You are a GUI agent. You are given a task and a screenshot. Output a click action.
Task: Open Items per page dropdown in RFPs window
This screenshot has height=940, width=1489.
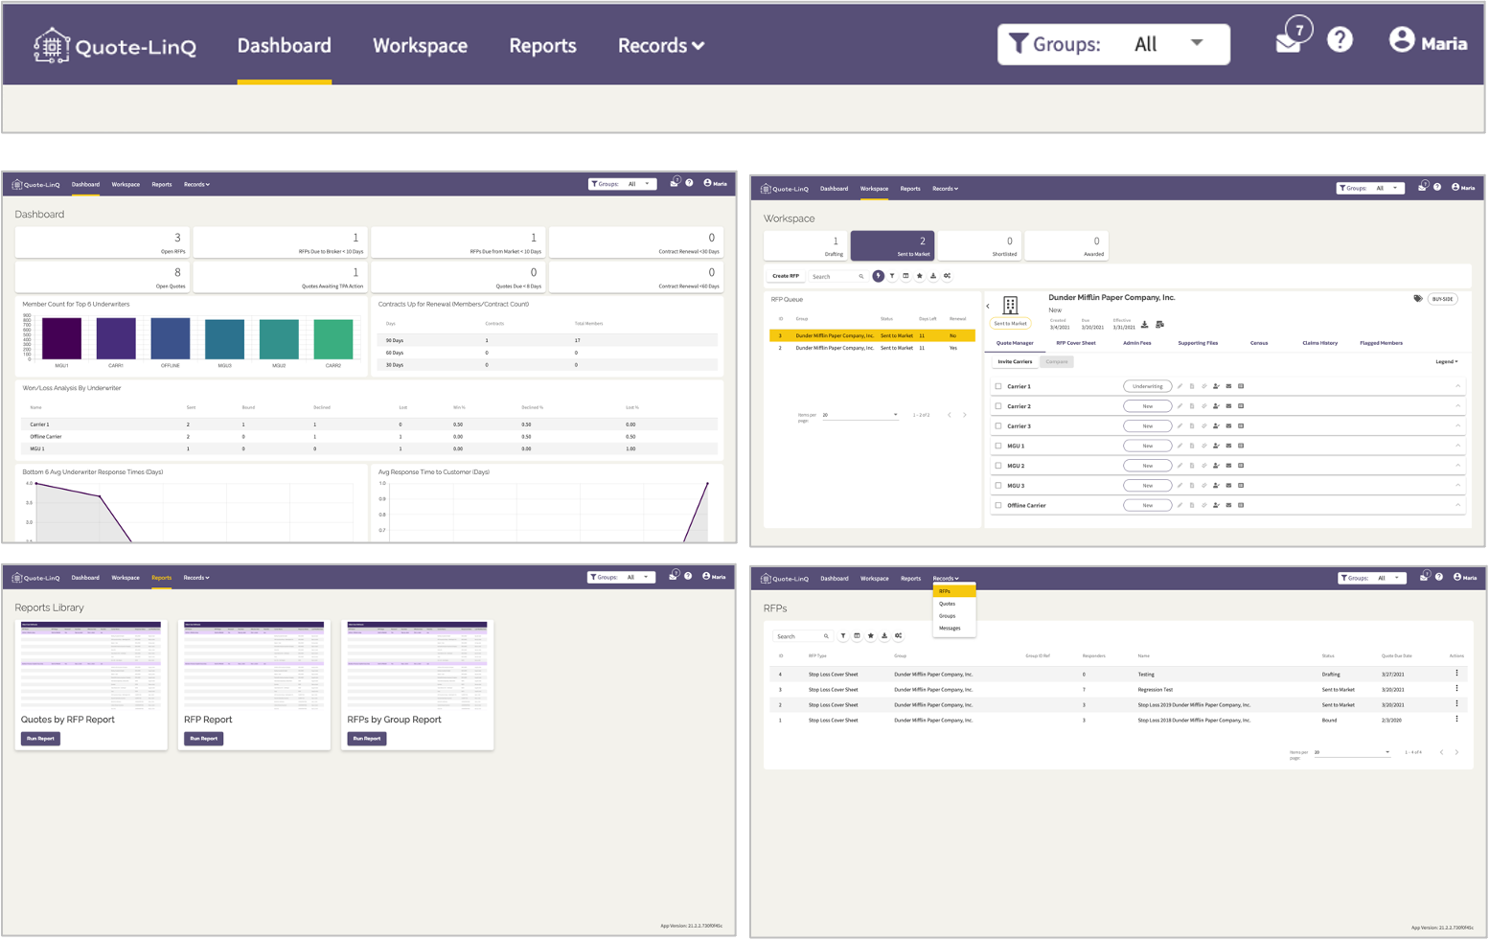1352,752
